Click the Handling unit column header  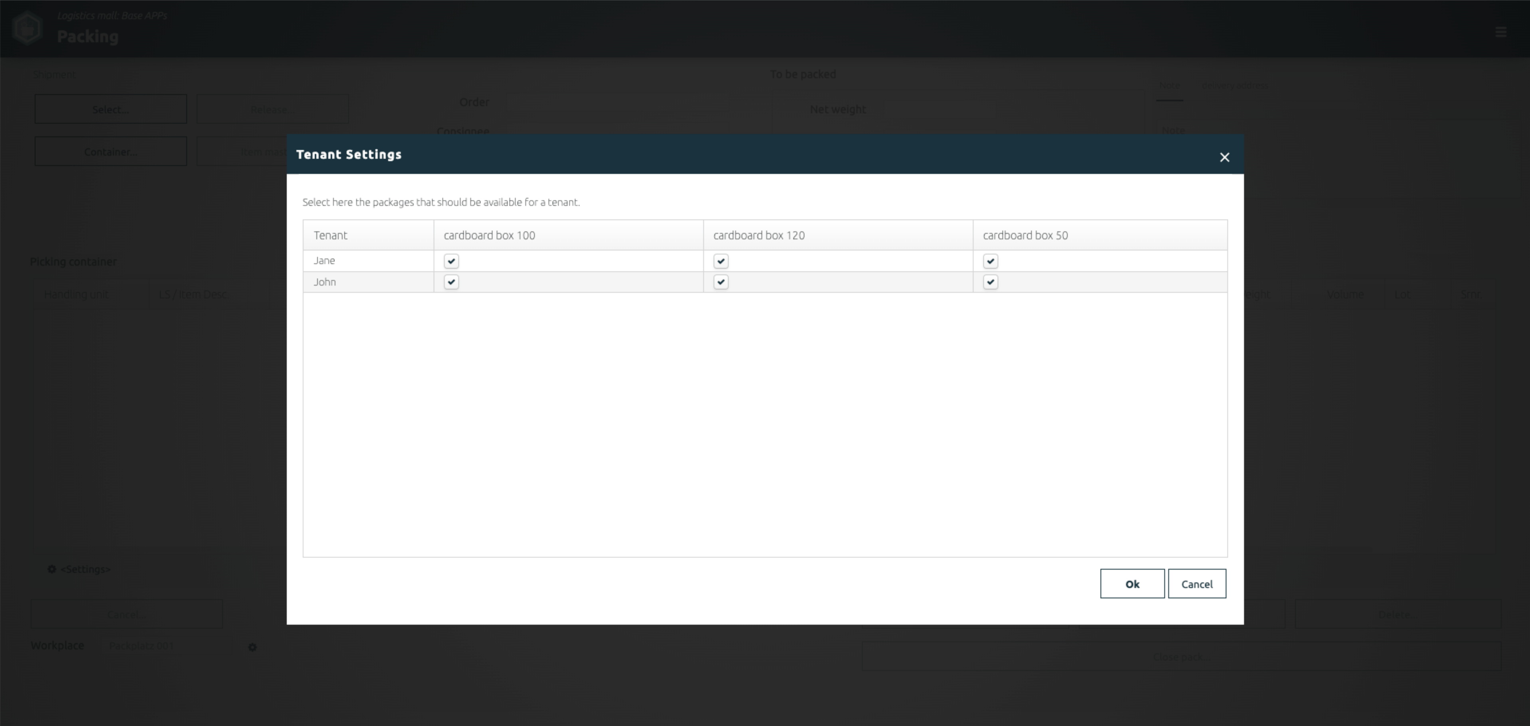91,294
